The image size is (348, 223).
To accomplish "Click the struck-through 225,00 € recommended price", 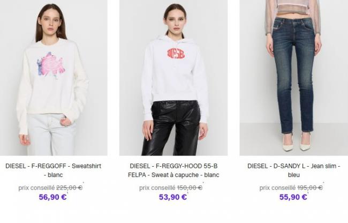I will [69, 188].
